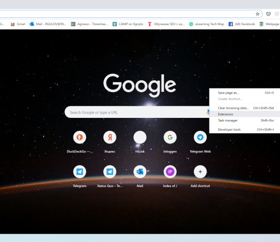Open the Яндекс shortcut tile

point(110,137)
